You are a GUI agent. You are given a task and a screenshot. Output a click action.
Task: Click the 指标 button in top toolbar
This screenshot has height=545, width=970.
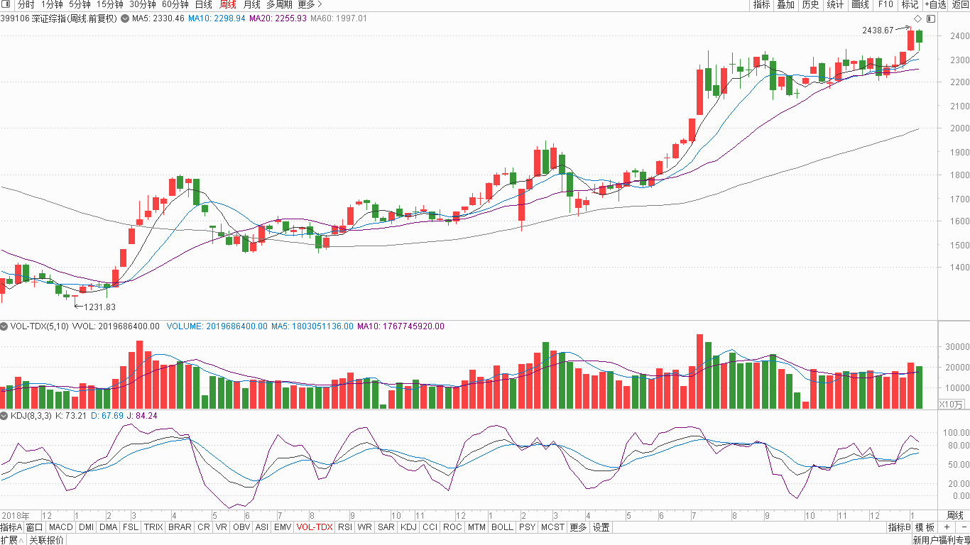pyautogui.click(x=761, y=4)
